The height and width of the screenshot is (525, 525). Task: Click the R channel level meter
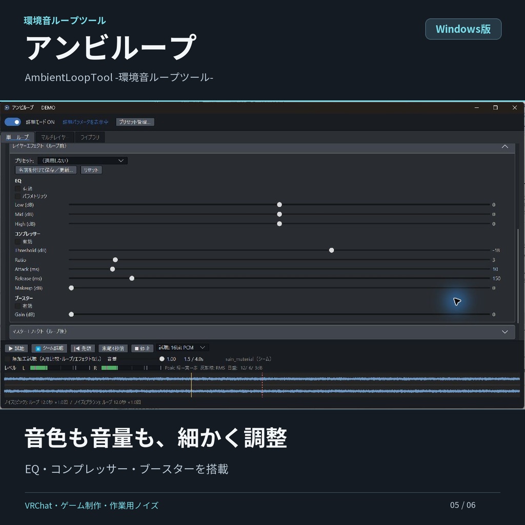[x=131, y=368]
